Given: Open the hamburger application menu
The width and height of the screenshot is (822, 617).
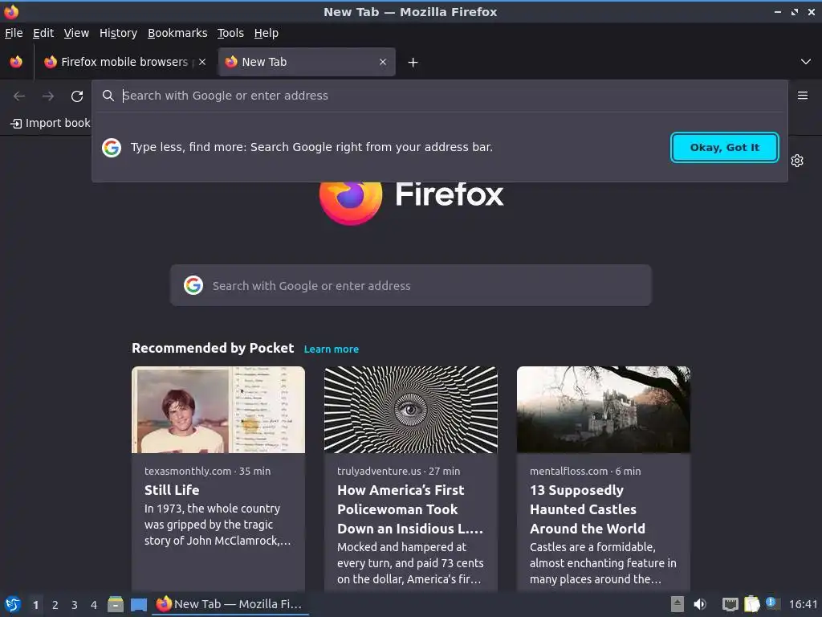Looking at the screenshot, I should pyautogui.click(x=803, y=96).
